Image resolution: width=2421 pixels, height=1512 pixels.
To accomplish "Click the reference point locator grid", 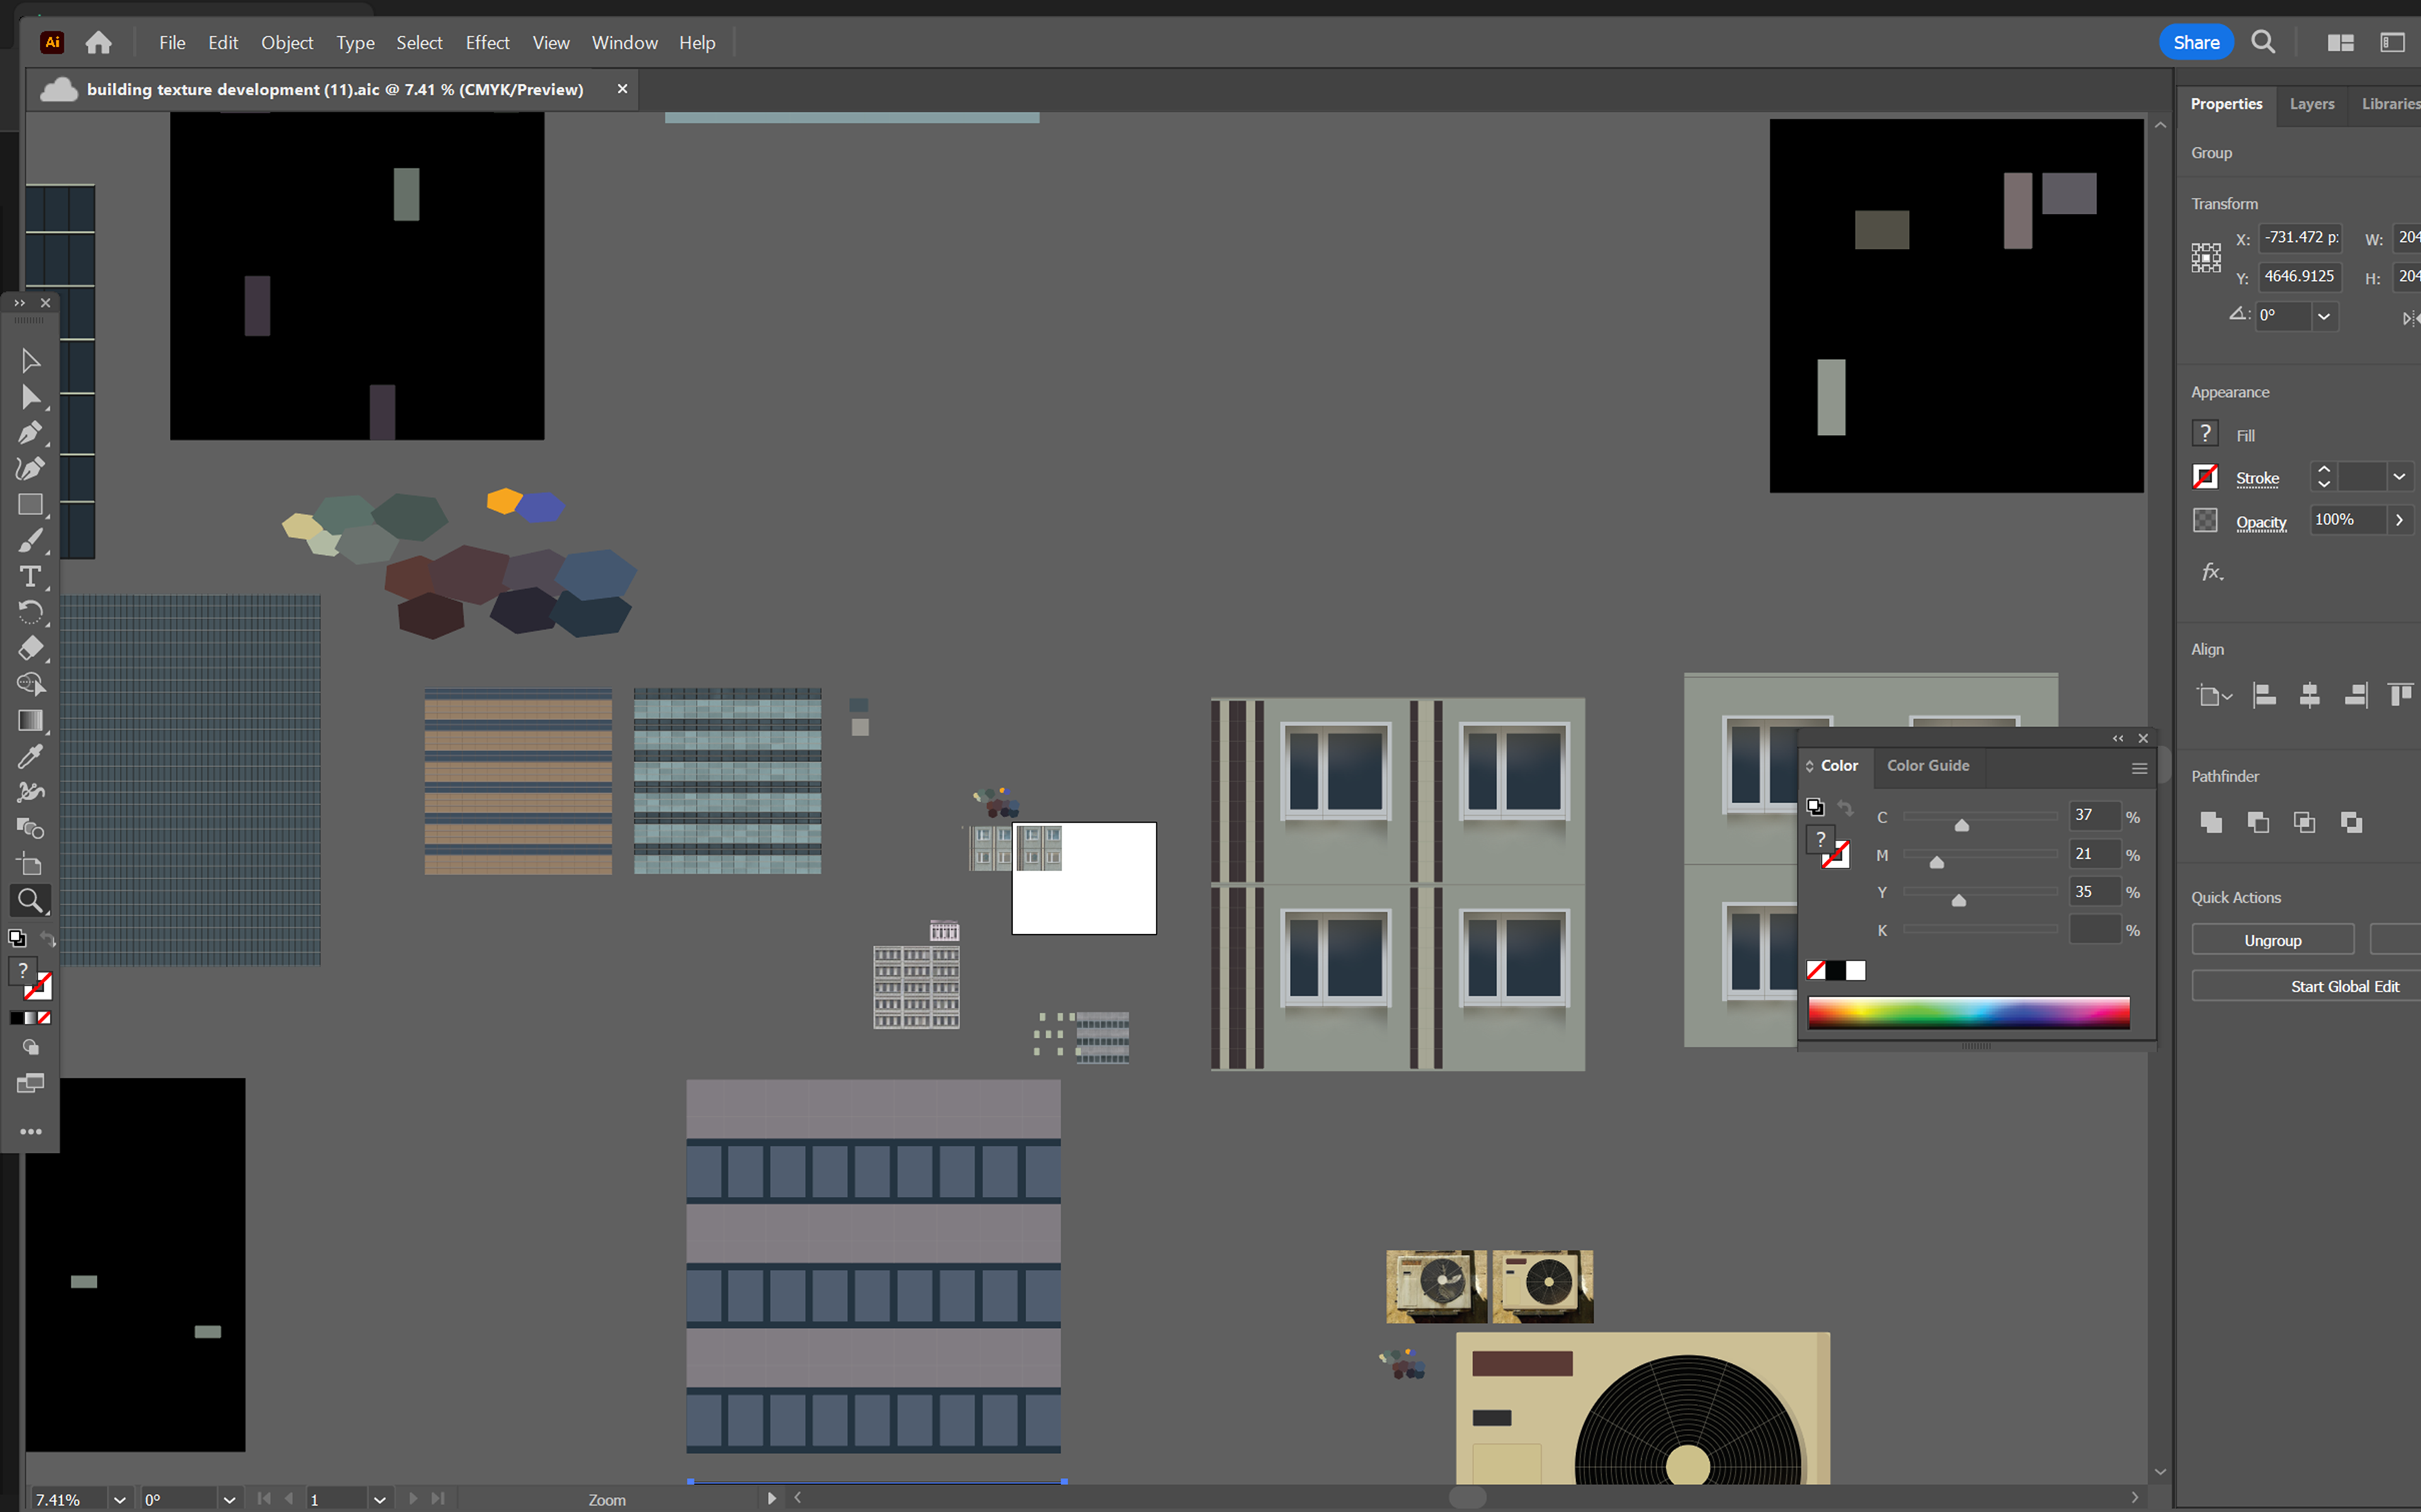I will pos(2206,257).
